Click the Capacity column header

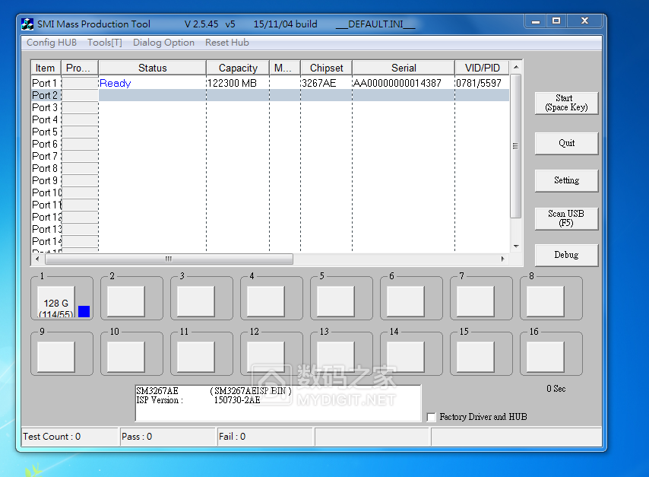point(238,68)
